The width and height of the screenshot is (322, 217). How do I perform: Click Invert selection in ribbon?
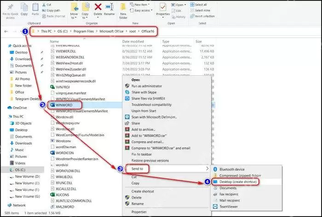tap(202, 16)
